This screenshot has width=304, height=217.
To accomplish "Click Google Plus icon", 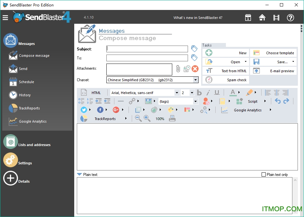I will 116,110.
